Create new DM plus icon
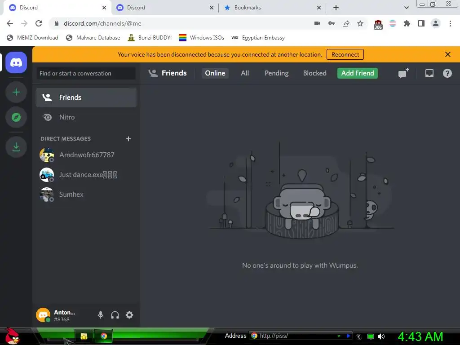 (x=128, y=139)
